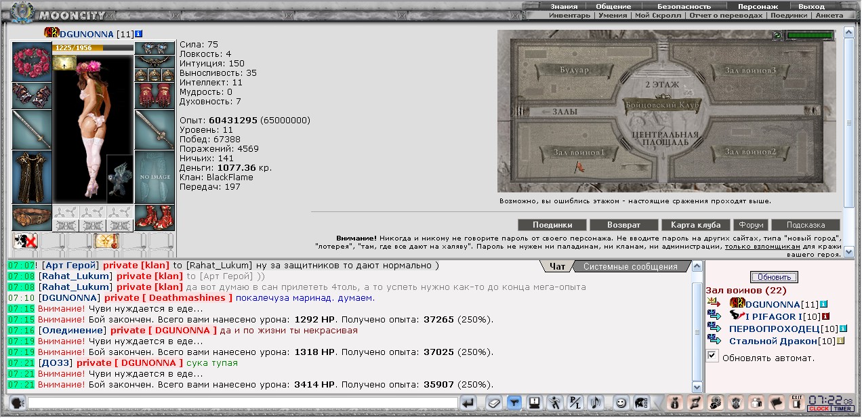Click the main panel scrollbar up arrow

849,32
